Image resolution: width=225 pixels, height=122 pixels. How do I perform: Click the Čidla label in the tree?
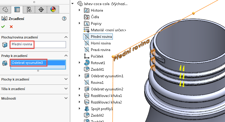click(x=95, y=17)
